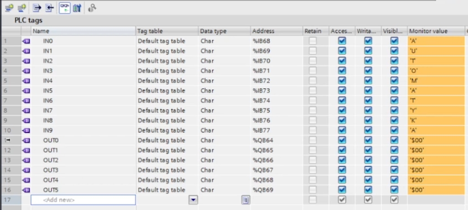Open the Tag table dropdown in new row

click(194, 200)
